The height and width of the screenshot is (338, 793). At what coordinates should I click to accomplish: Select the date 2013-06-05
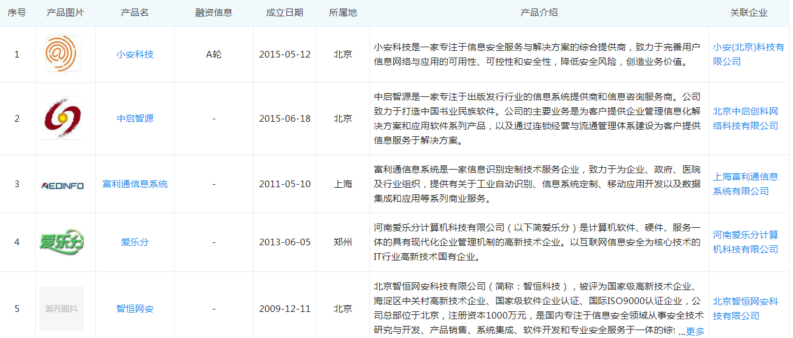tap(285, 242)
